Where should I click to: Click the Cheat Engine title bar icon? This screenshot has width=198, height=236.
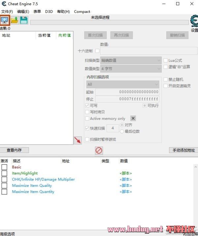pyautogui.click(x=4, y=4)
